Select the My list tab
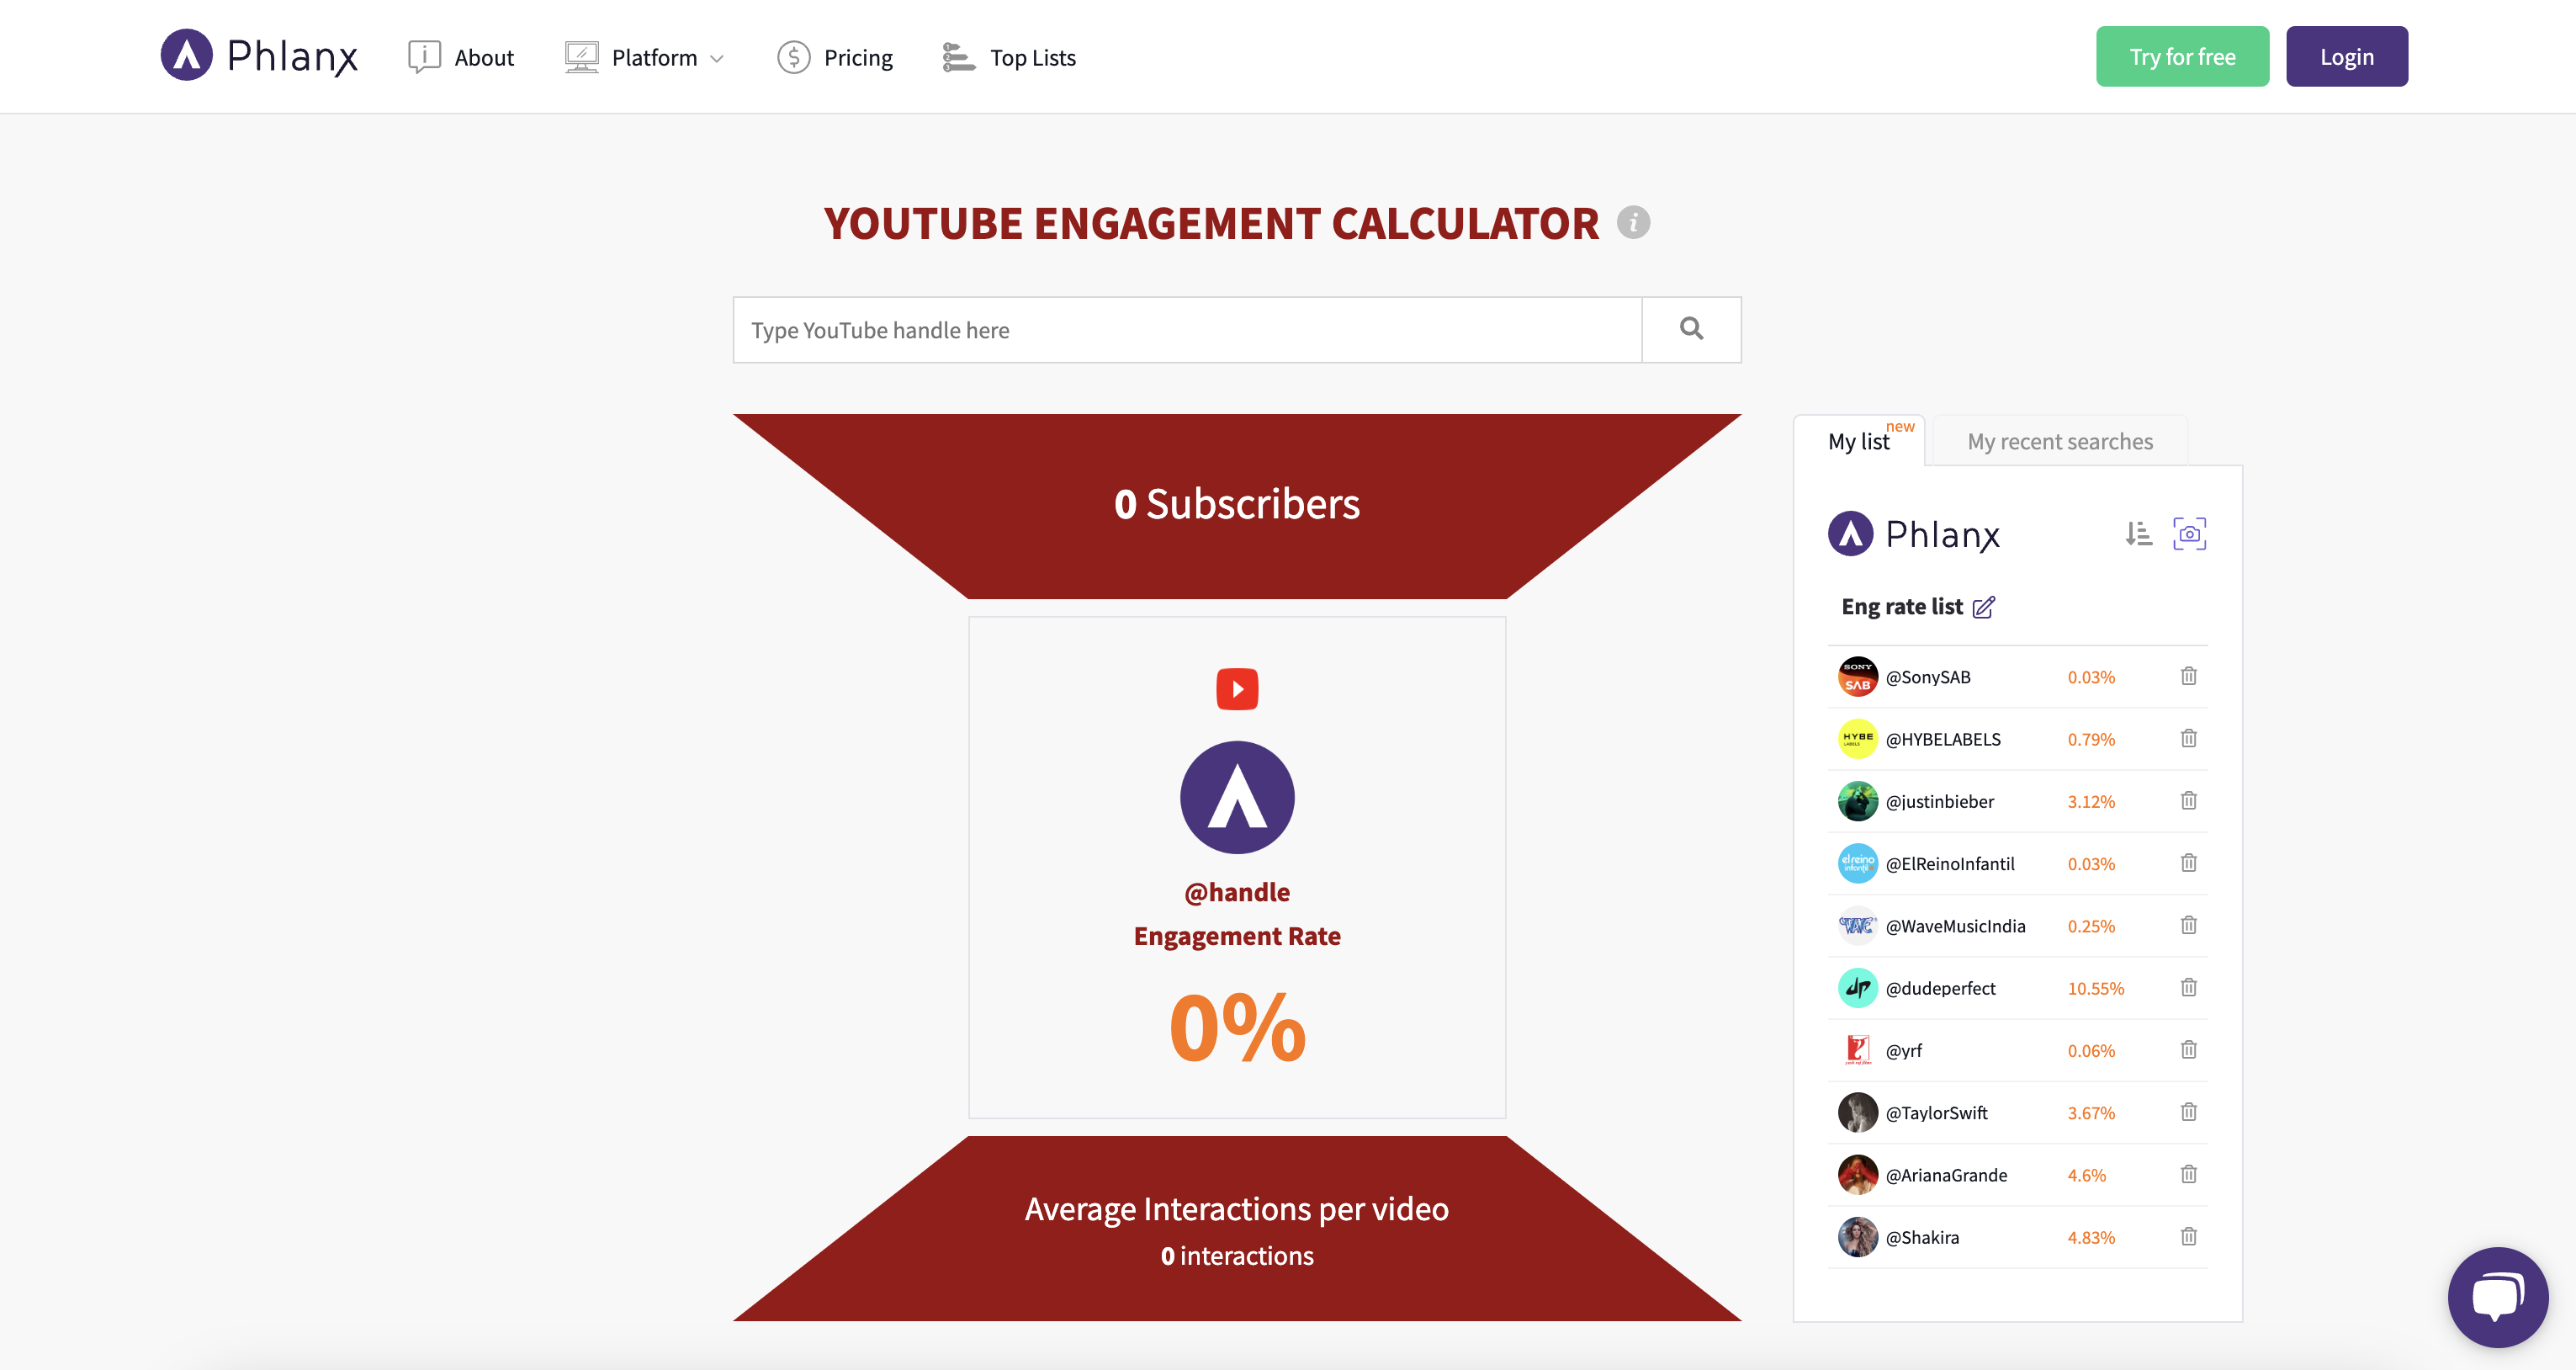 coord(1858,441)
